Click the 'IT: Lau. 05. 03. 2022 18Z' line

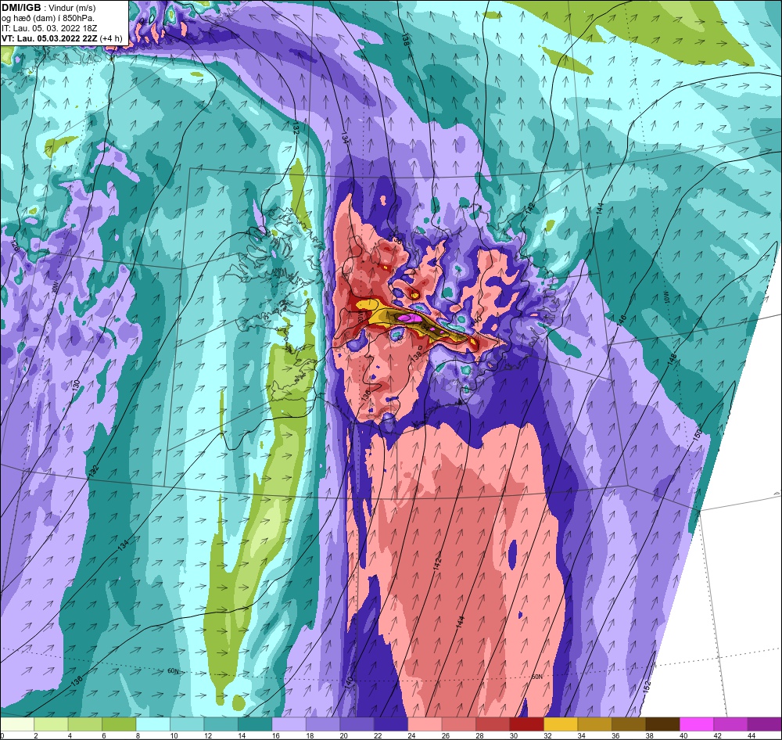pos(48,28)
